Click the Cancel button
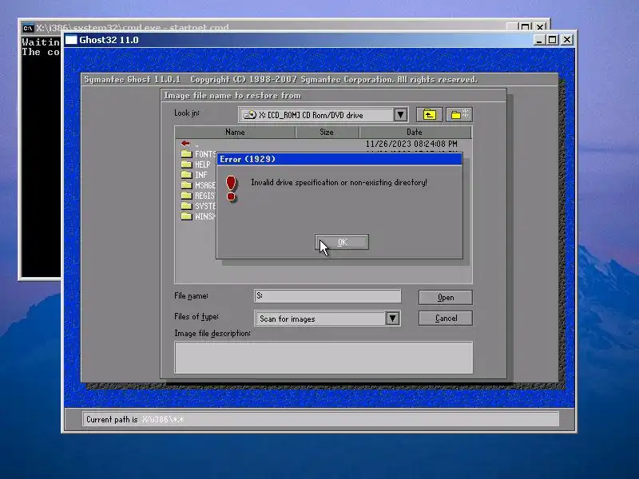 (446, 318)
